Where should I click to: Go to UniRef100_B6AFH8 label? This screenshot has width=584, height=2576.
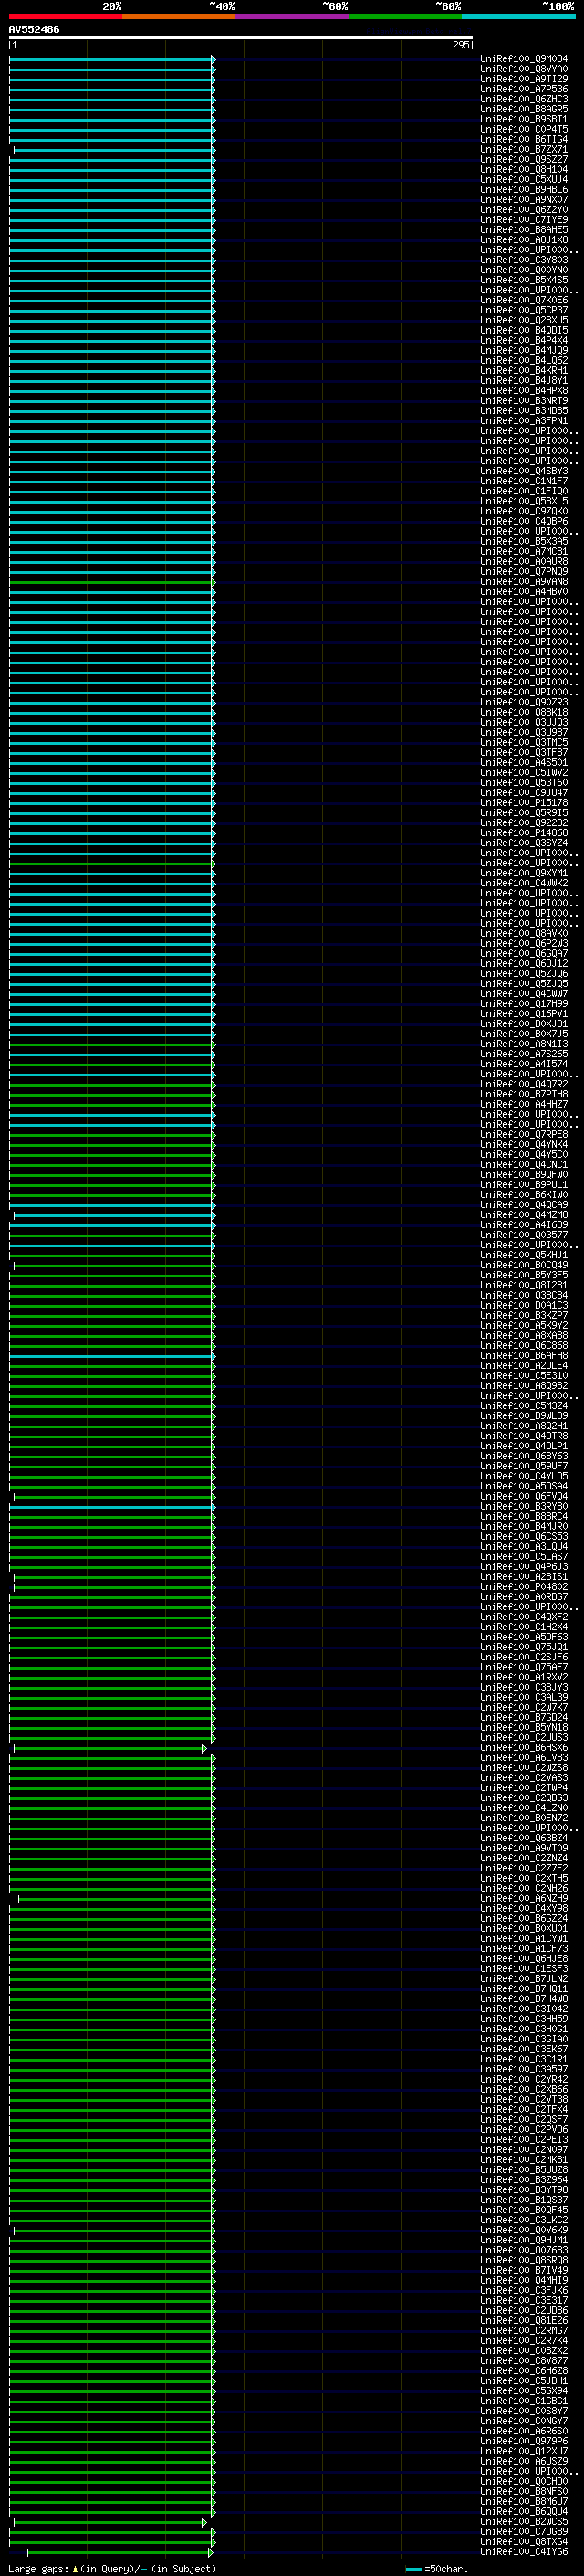click(x=524, y=1356)
